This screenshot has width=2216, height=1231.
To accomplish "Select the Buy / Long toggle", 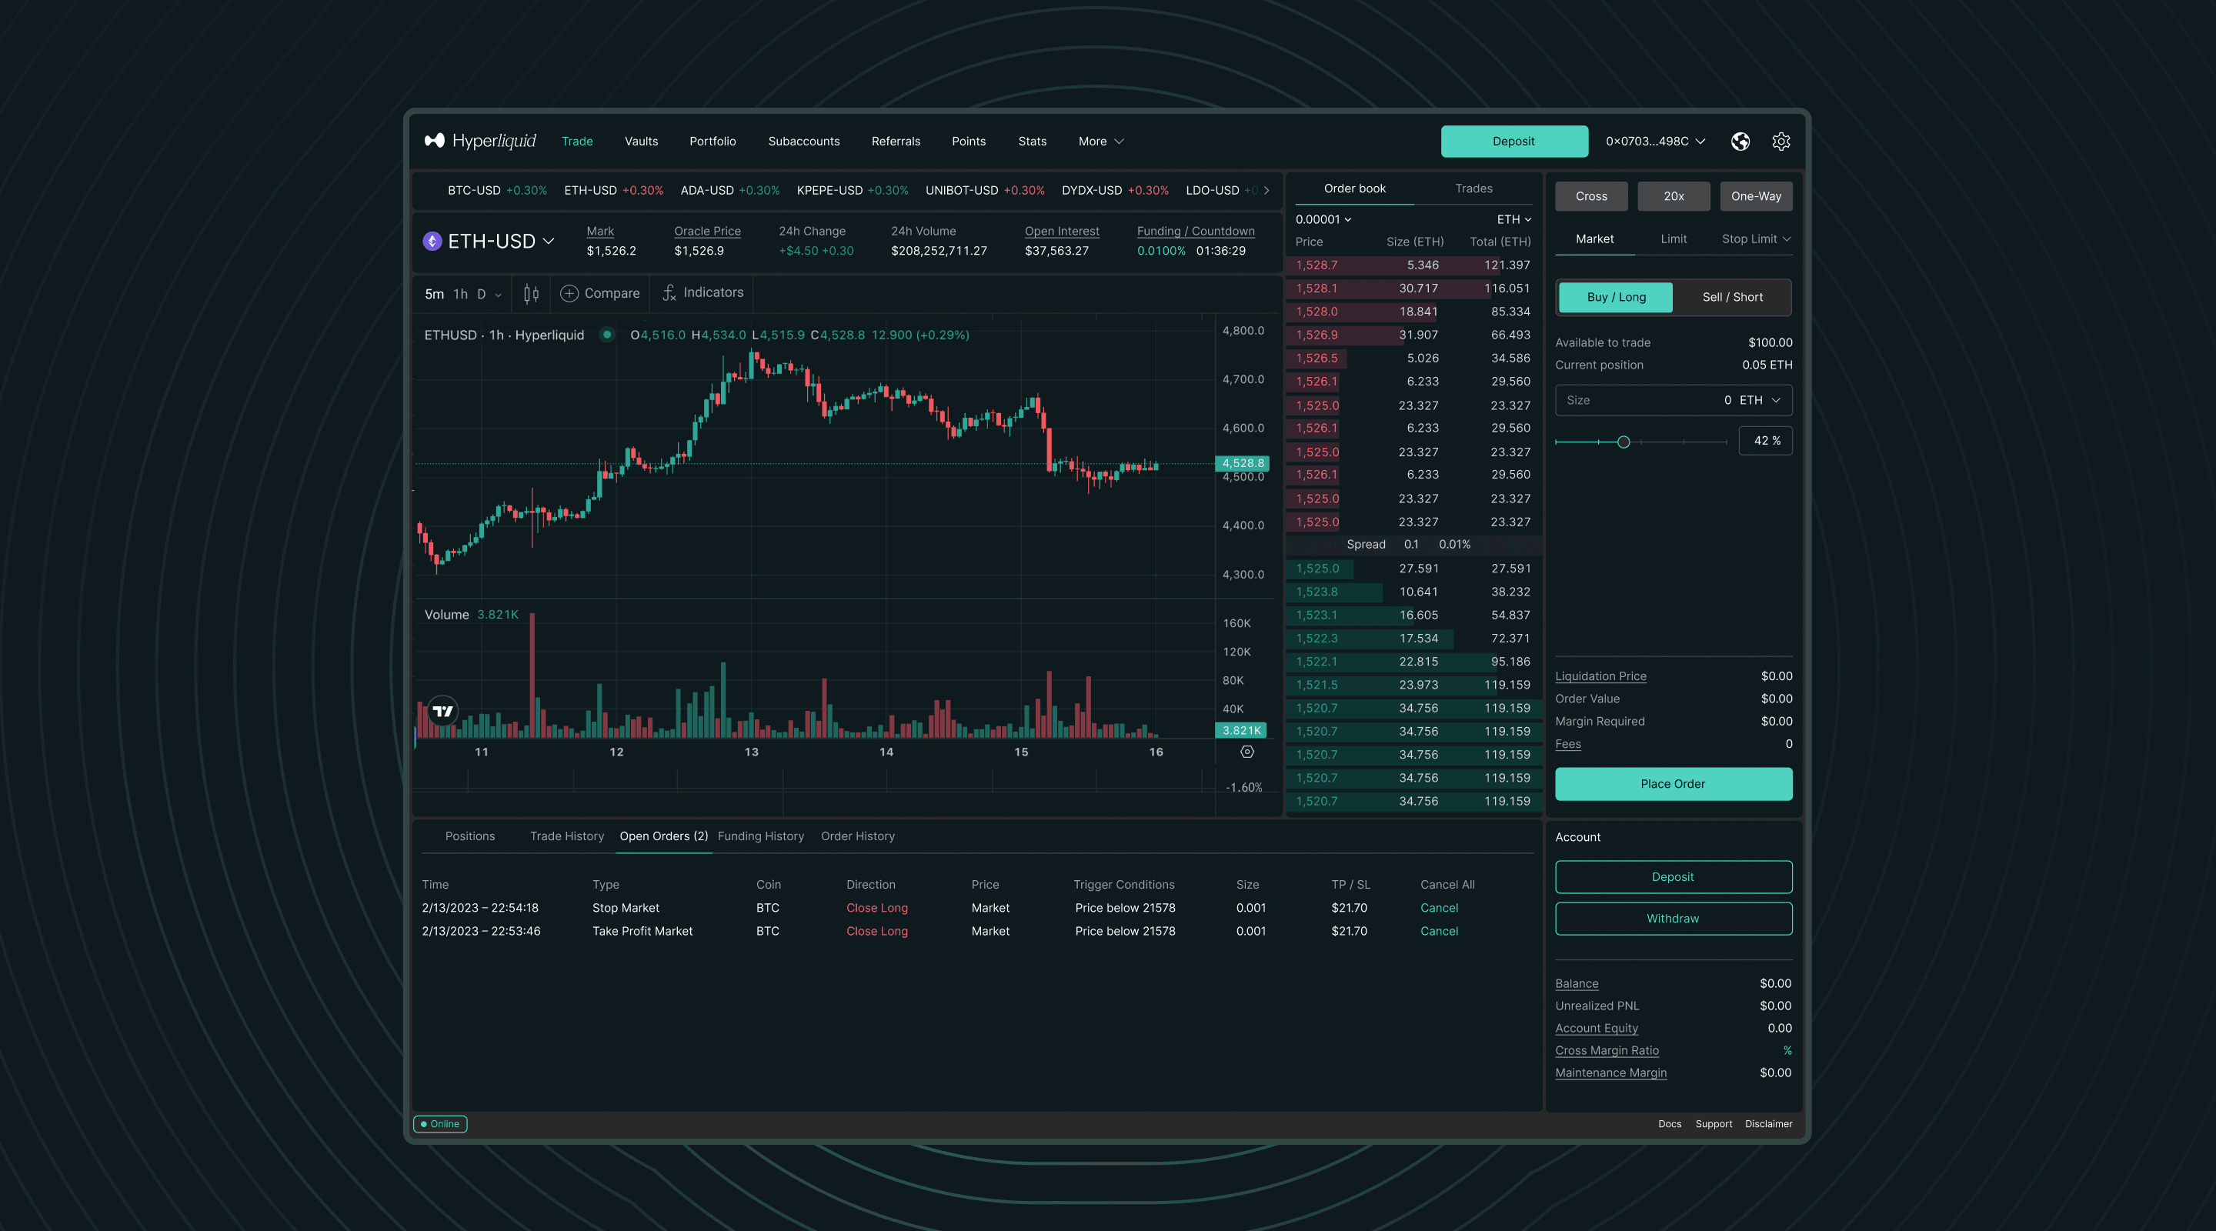I will tap(1616, 297).
